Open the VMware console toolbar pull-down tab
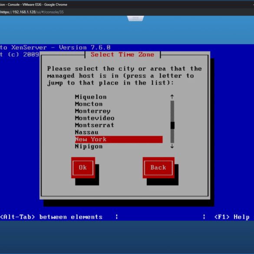This screenshot has height=254, width=254. click(135, 18)
